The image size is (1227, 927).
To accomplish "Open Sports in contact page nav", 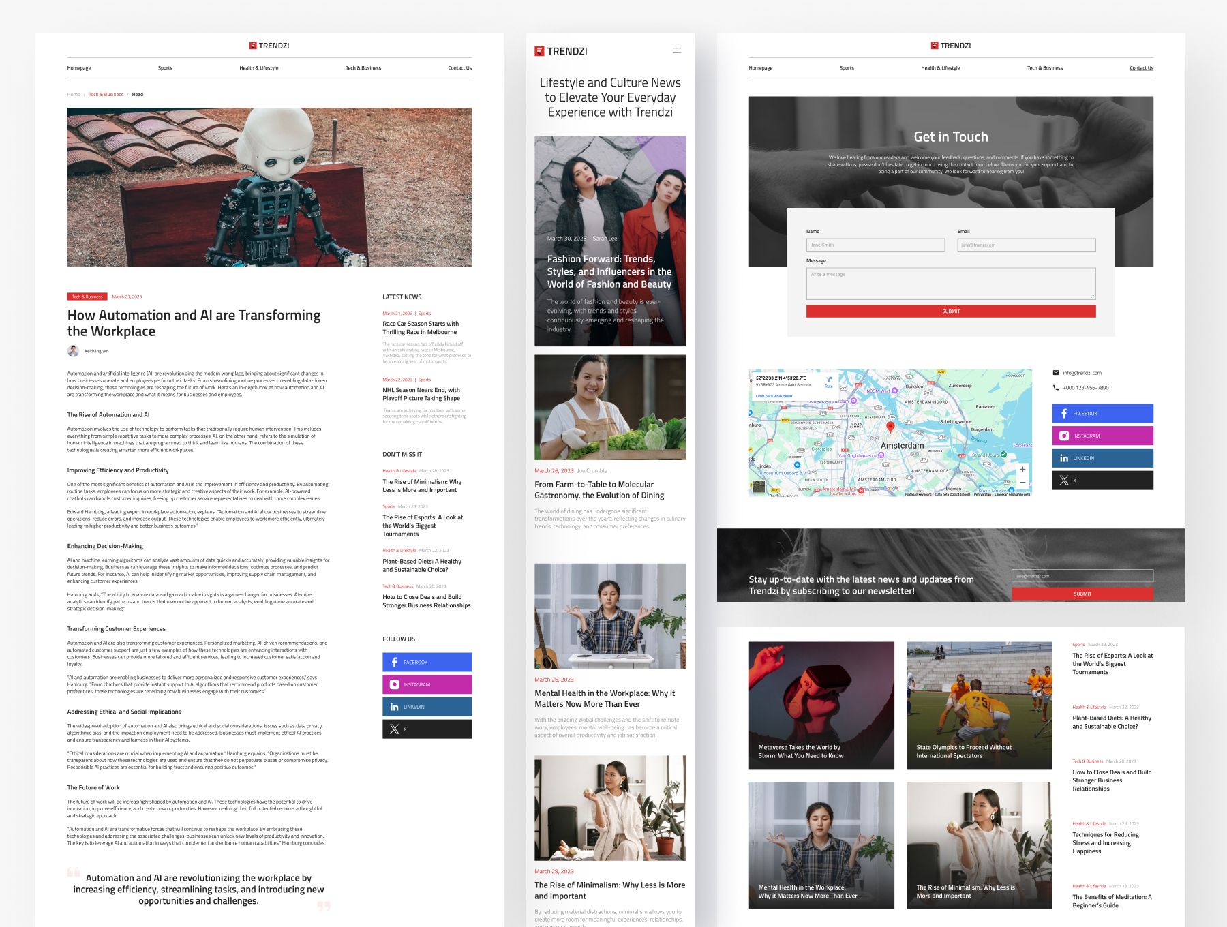I will pyautogui.click(x=847, y=68).
